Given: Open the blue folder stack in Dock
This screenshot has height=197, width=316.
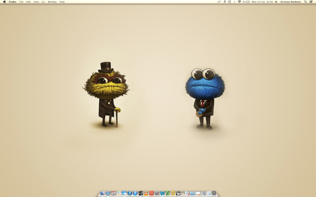Looking at the screenshot, I should pyautogui.click(x=192, y=193).
